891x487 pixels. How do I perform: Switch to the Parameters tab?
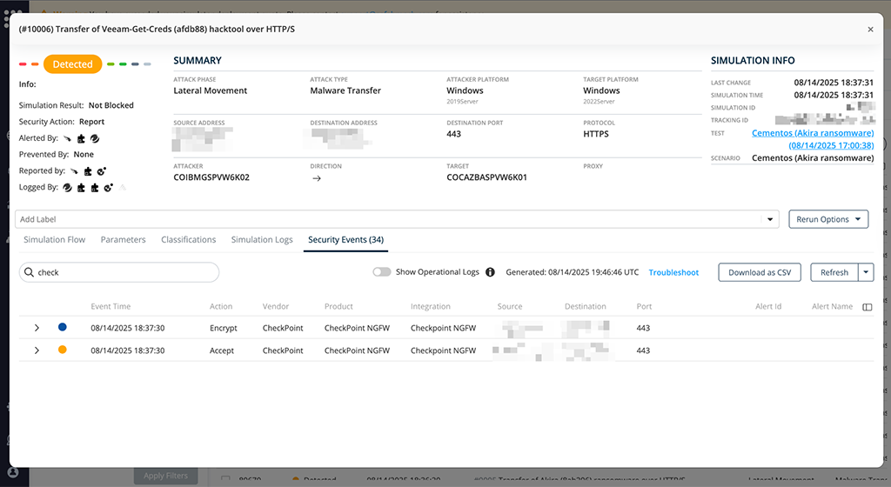coord(124,239)
